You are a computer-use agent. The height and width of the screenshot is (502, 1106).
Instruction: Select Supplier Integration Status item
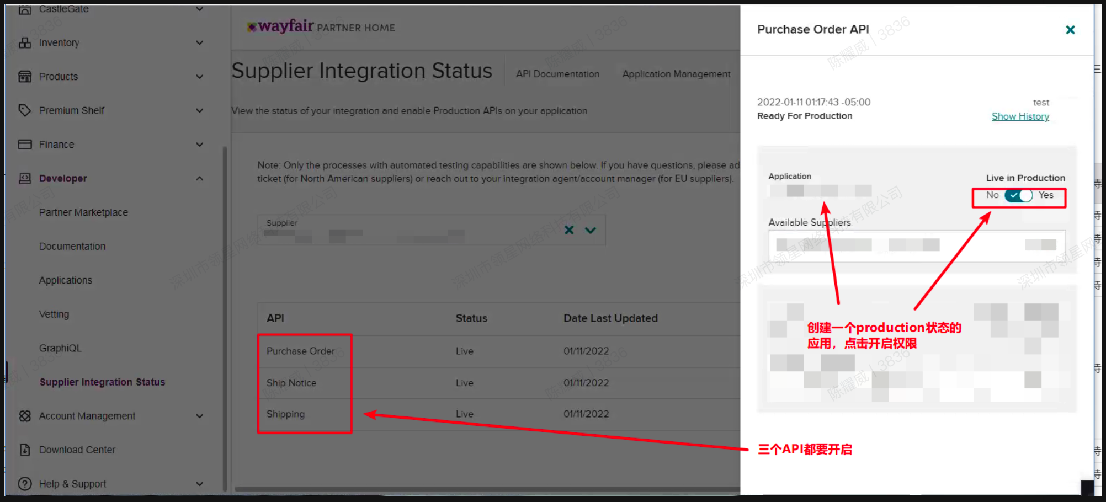[x=102, y=382]
